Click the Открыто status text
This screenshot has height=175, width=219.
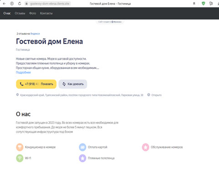tap(156, 95)
